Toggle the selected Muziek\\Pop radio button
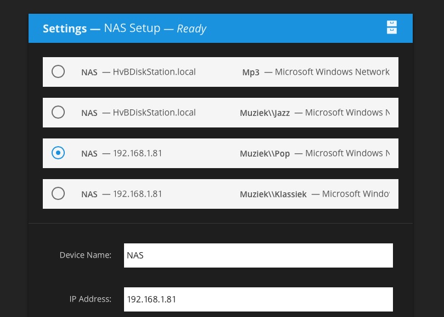444x317 pixels. click(x=58, y=153)
